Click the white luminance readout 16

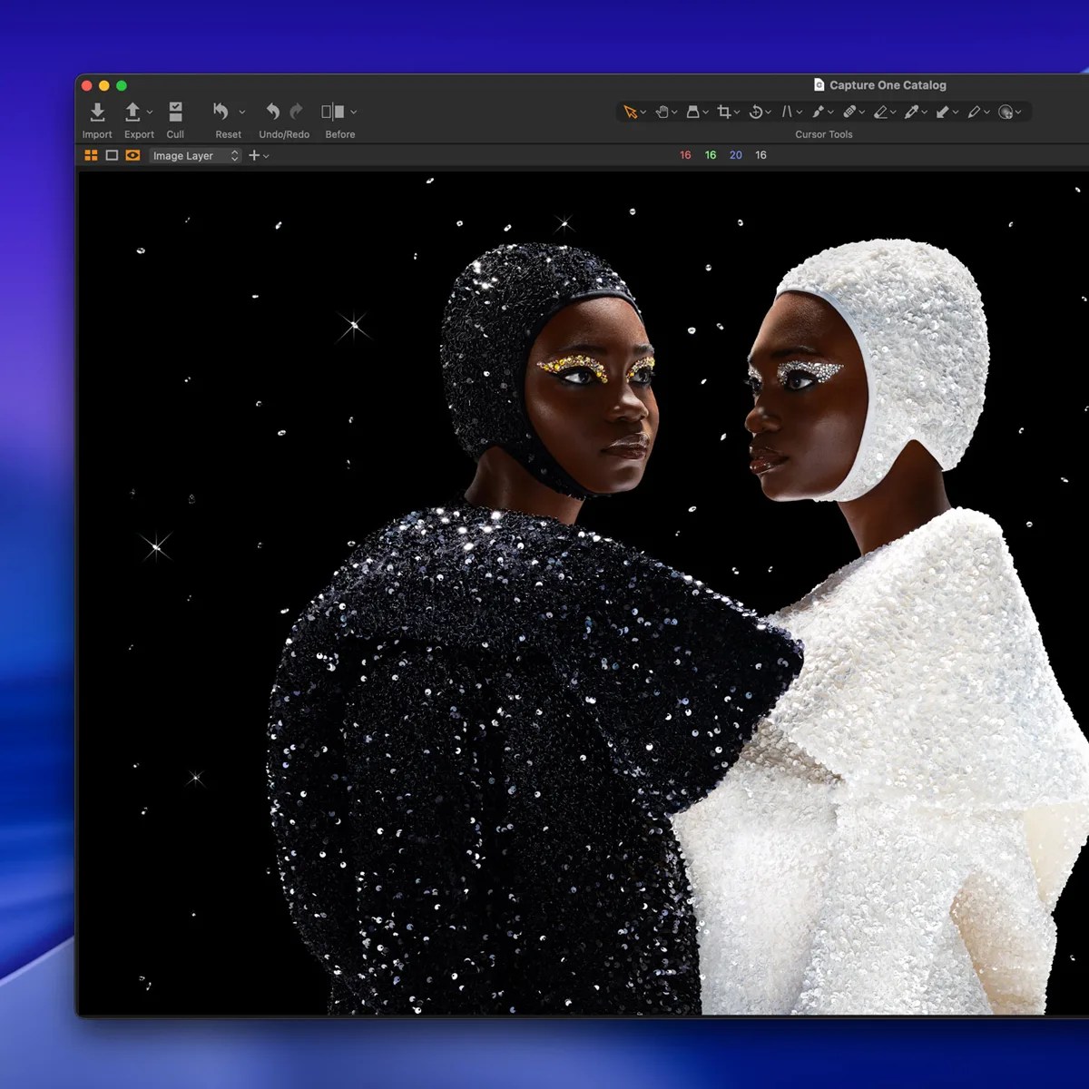coord(760,155)
